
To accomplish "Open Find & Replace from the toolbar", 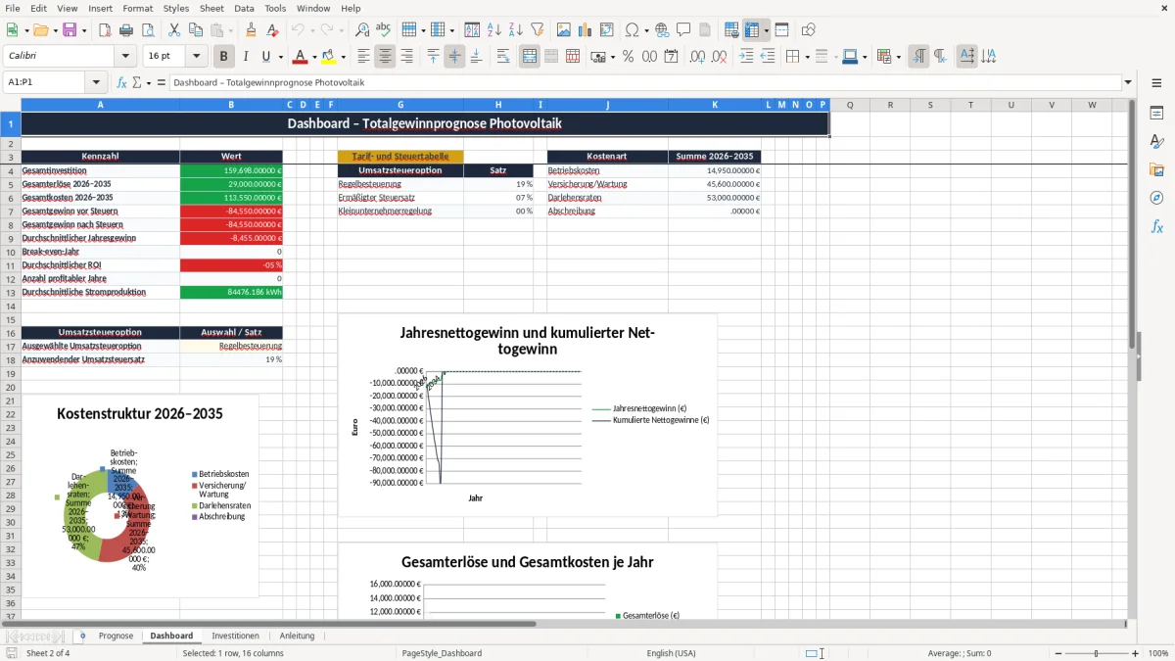I will click(x=362, y=30).
